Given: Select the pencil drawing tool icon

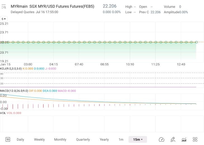Looking at the screenshot, I should pos(173,139).
